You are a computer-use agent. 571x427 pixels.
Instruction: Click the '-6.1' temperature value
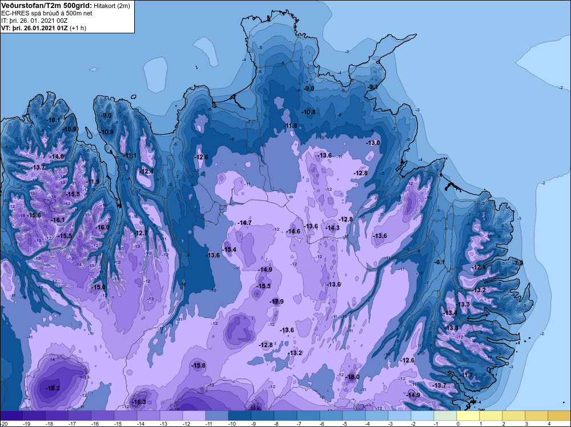440,262
